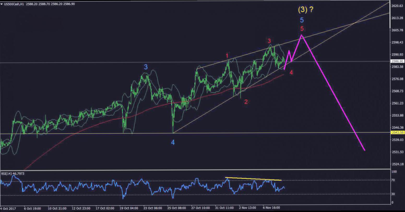The width and height of the screenshot is (405, 212).
Task: Click the current price tag 2586.90
Action: pyautogui.click(x=398, y=61)
